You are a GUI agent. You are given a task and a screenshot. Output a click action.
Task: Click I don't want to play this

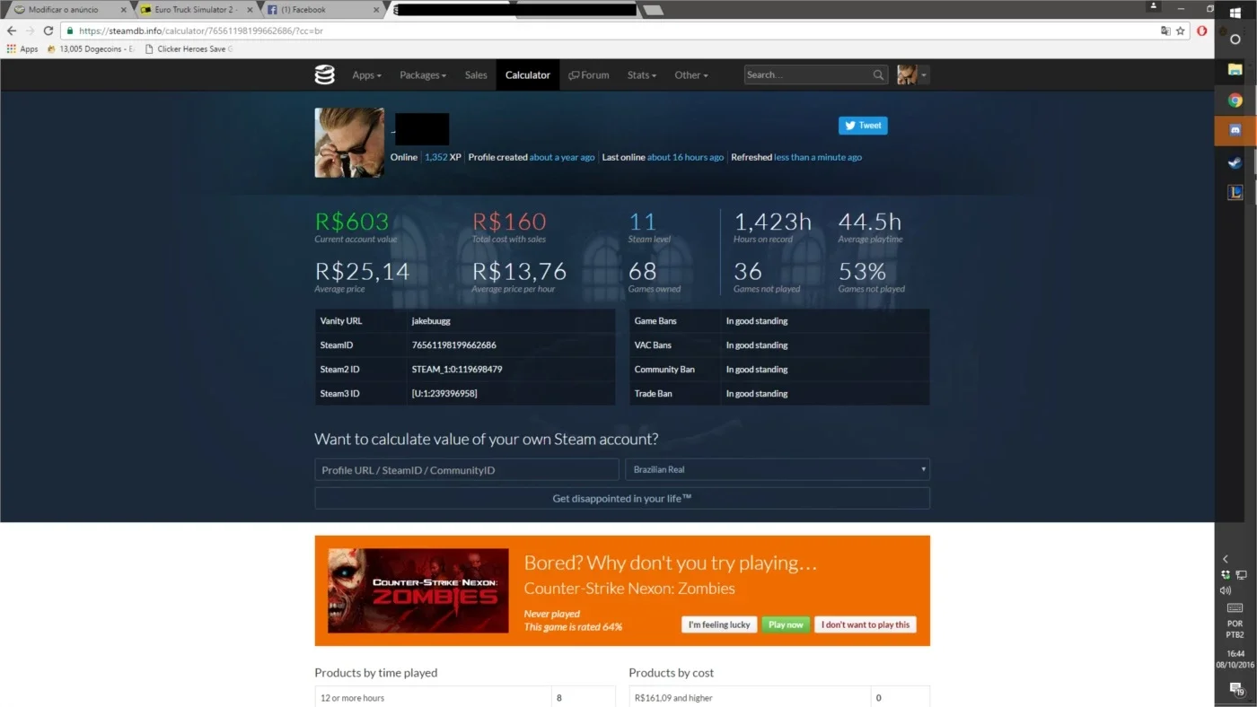[866, 624]
